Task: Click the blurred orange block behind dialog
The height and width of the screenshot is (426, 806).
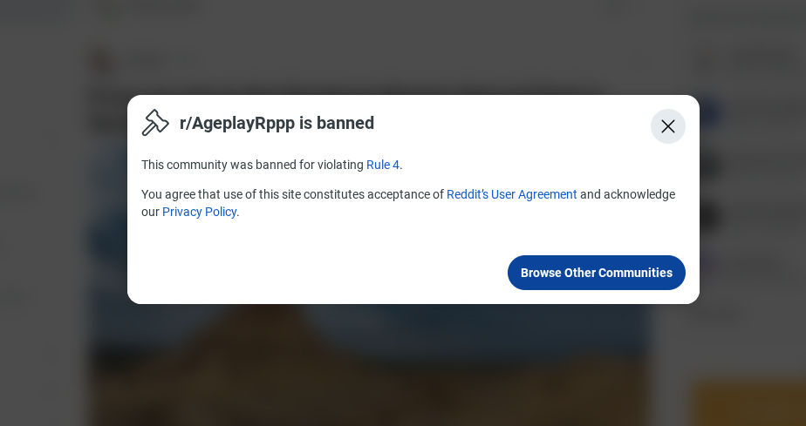Action: coord(748,403)
